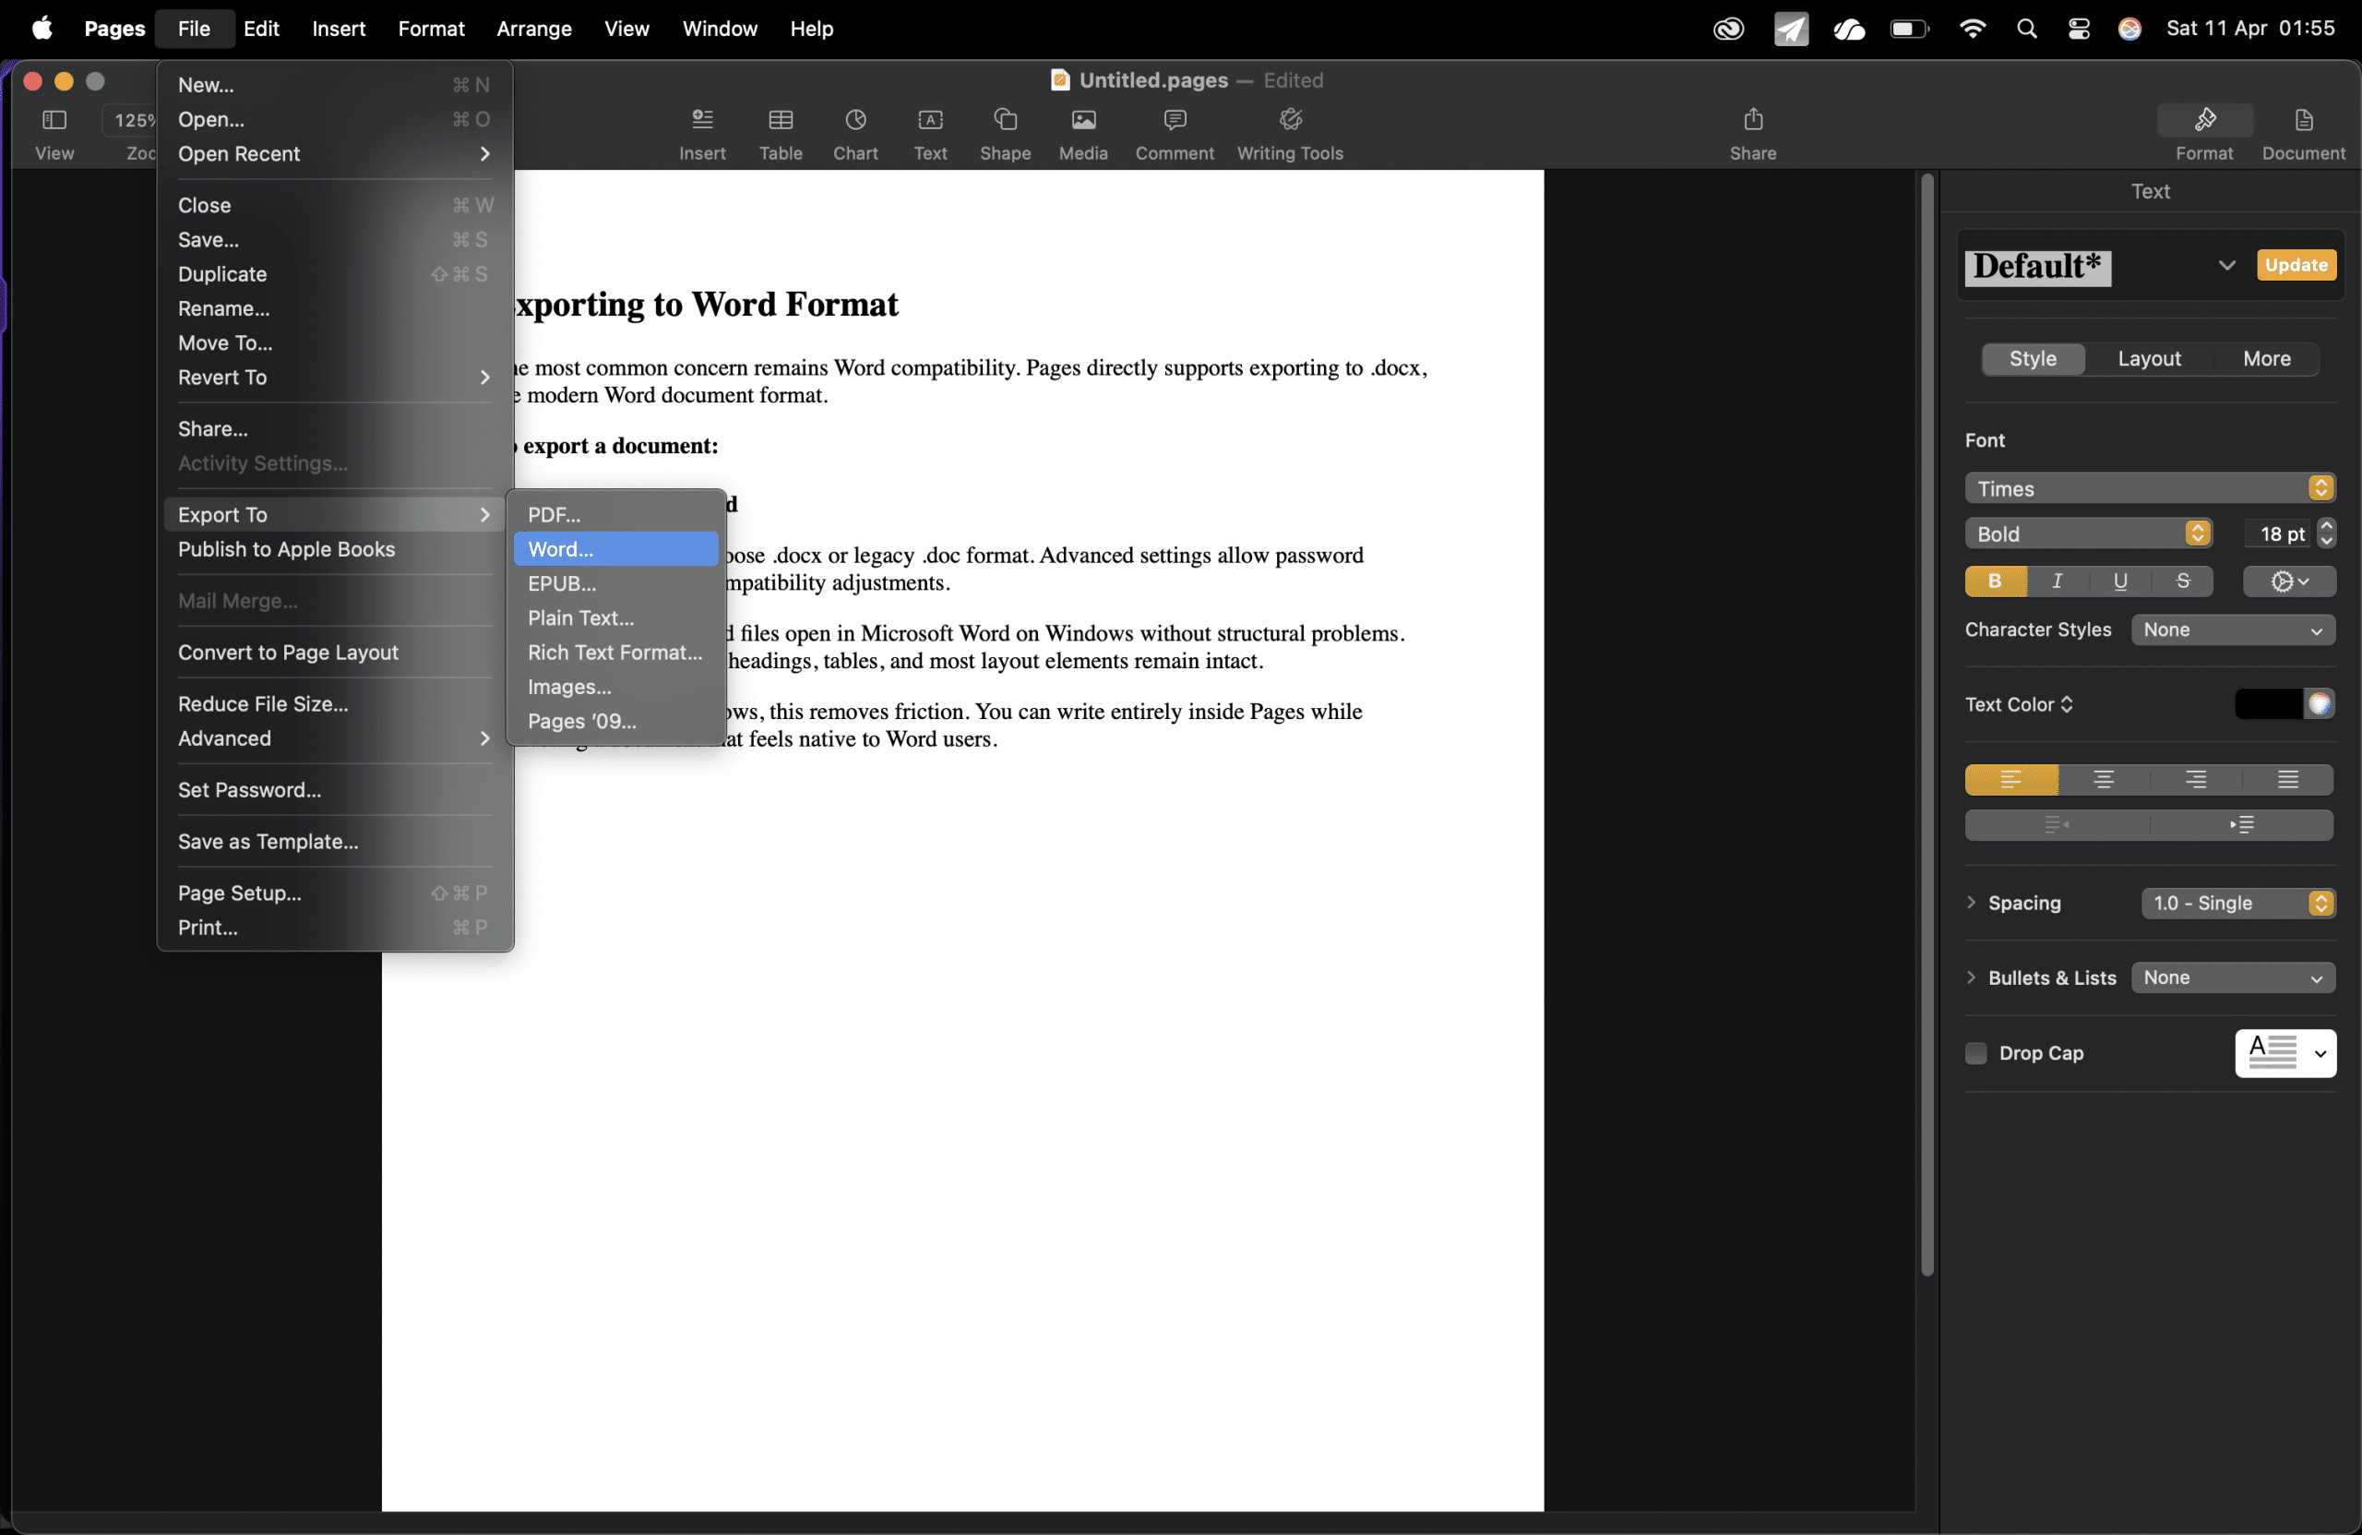This screenshot has width=2362, height=1535.
Task: Add a Chart from the toolbar
Action: (855, 120)
